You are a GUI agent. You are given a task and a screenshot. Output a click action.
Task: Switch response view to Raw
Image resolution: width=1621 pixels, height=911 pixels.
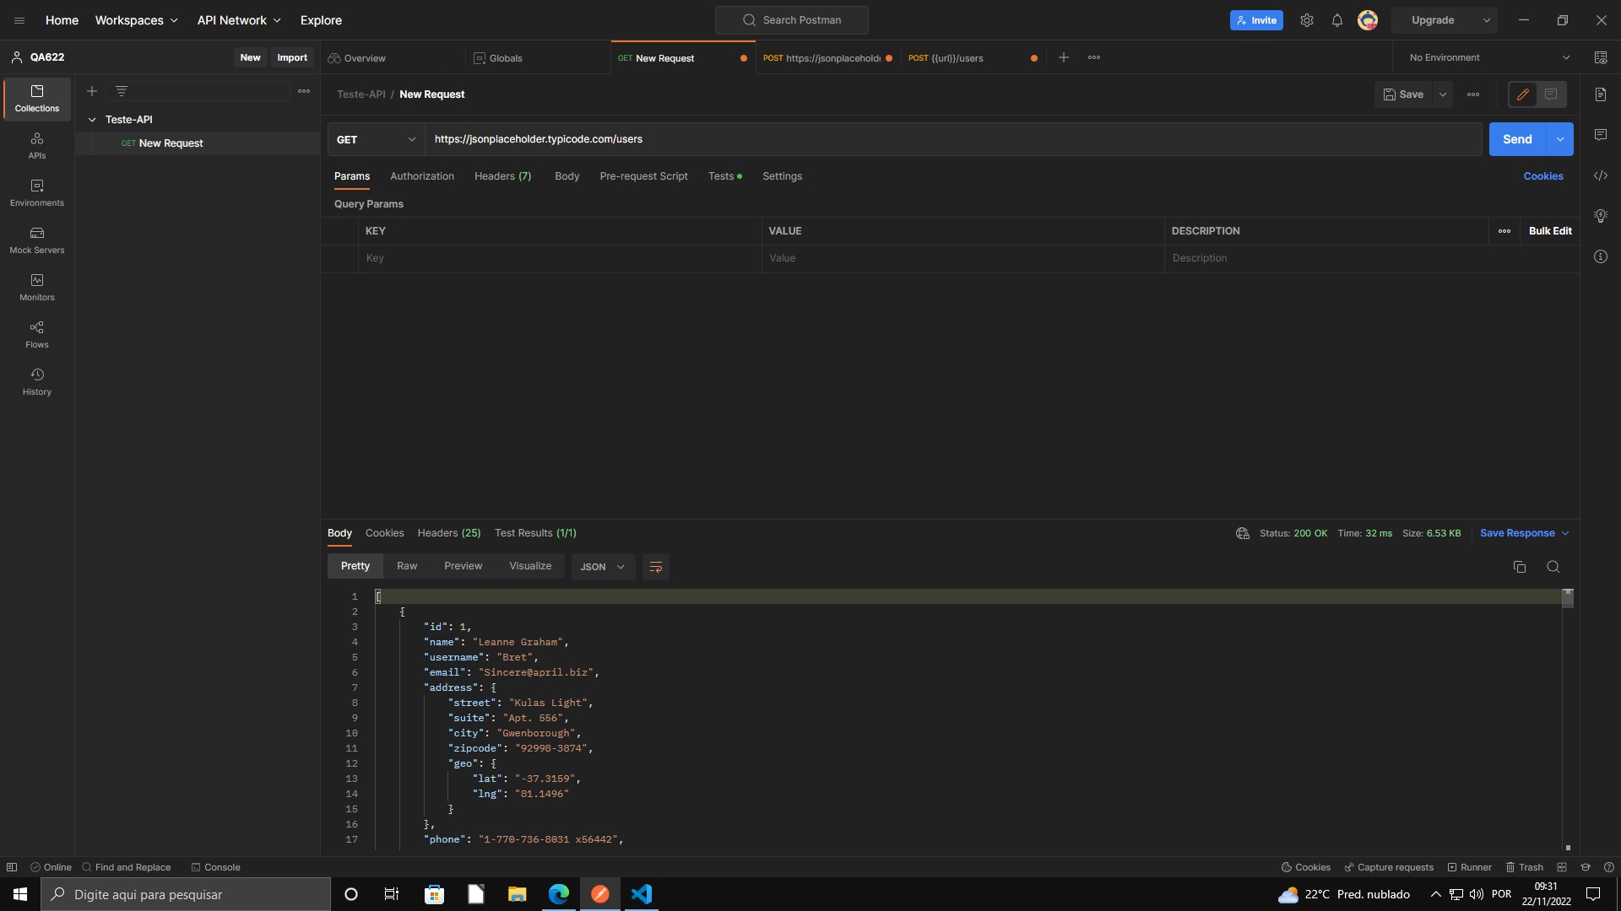coord(407,566)
